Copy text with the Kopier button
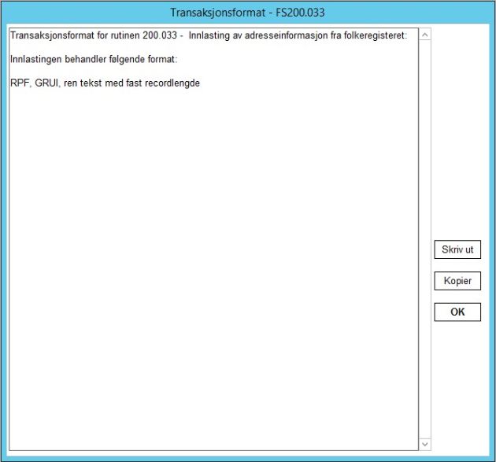Screen dimensions: 496x462 (457, 281)
